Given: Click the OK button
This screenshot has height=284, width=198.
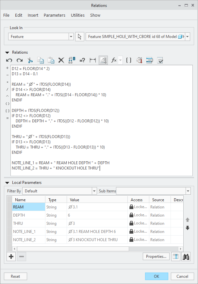Looking at the screenshot, I should pos(157,276).
